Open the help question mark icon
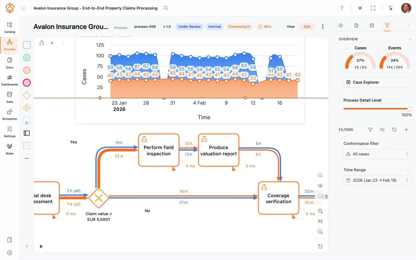416x260 pixels. [342, 8]
